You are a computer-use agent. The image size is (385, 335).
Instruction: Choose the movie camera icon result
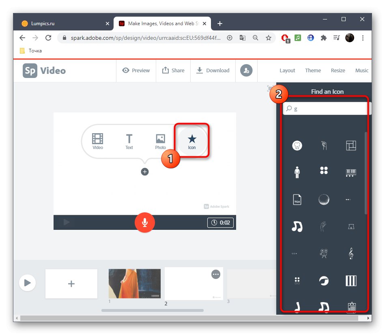(324, 253)
